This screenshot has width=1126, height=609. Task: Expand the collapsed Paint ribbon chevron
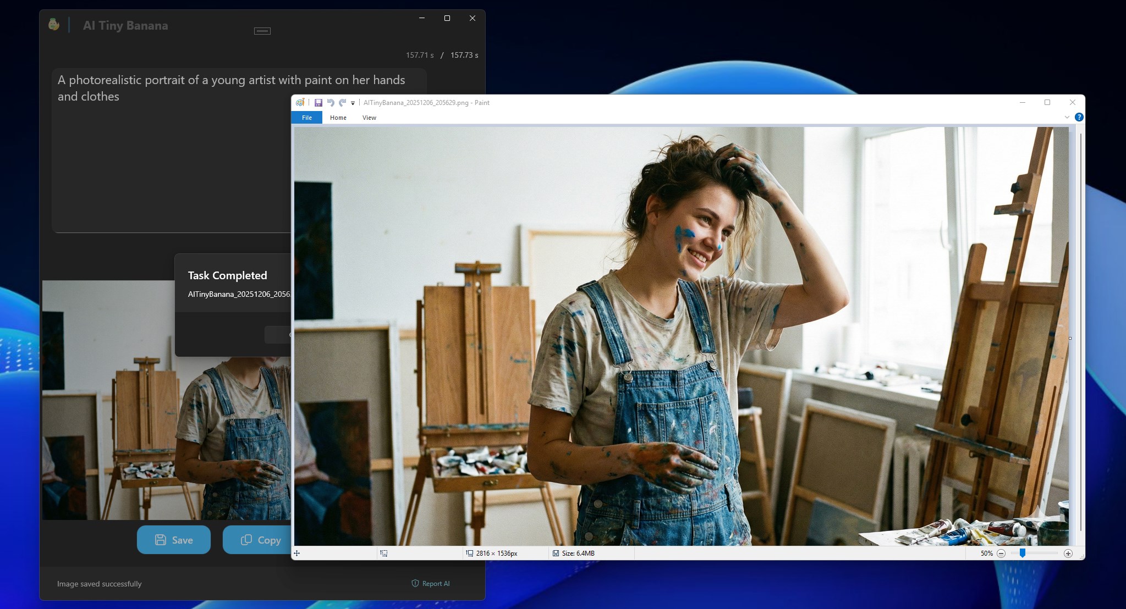[1067, 117]
